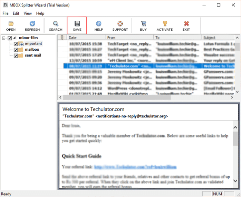Open the Edit menu
This screenshot has height=197, width=241.
click(x=16, y=13)
